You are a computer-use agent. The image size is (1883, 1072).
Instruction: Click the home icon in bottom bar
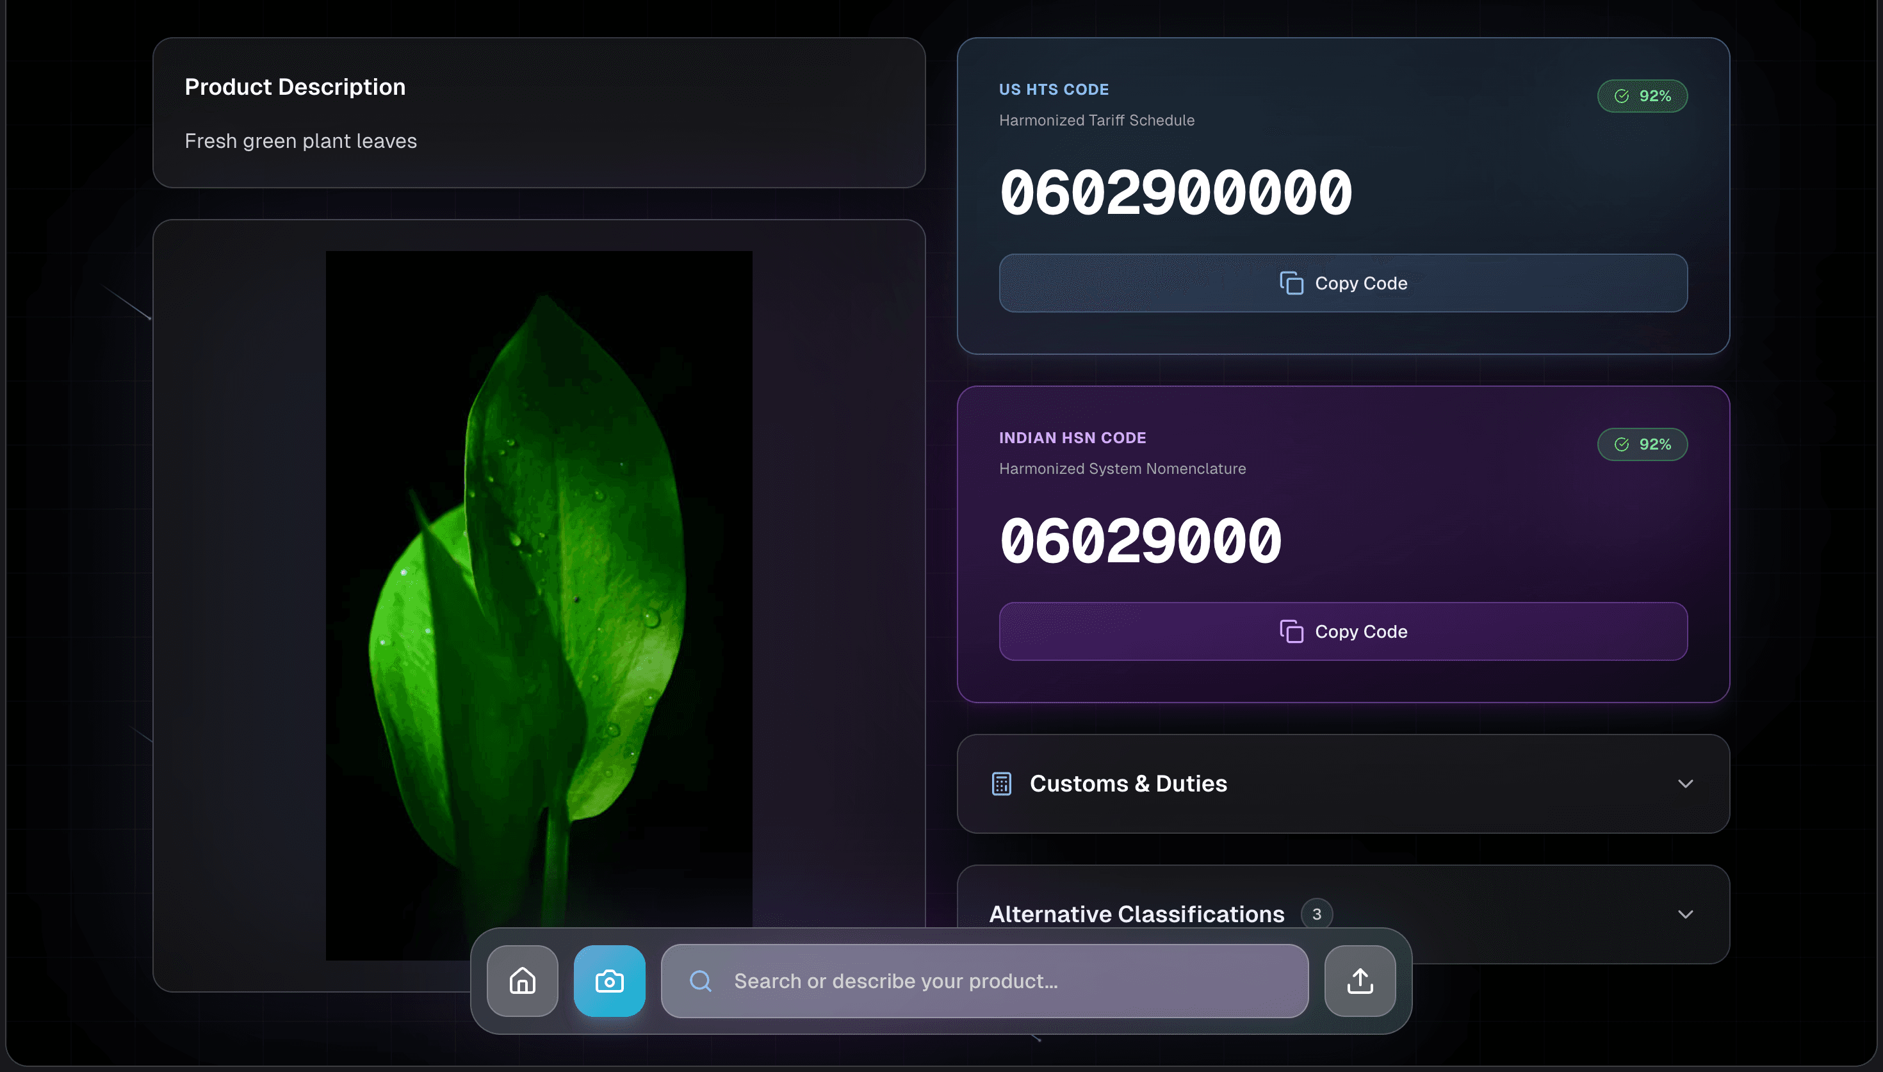click(x=522, y=980)
